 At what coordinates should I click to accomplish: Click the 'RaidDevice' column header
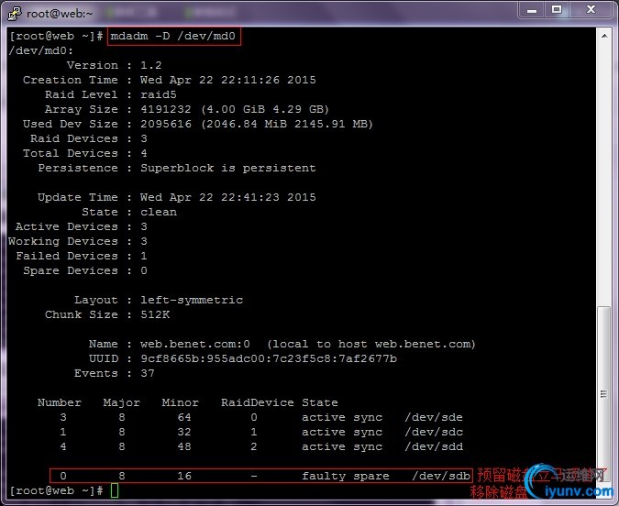point(257,402)
